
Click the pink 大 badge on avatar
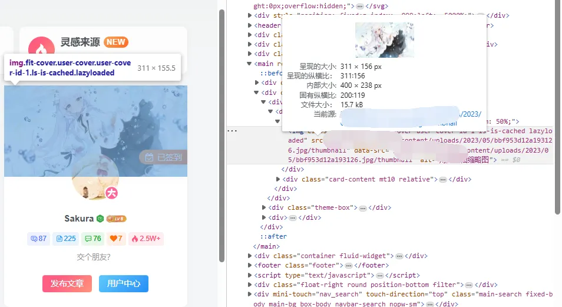(111, 193)
